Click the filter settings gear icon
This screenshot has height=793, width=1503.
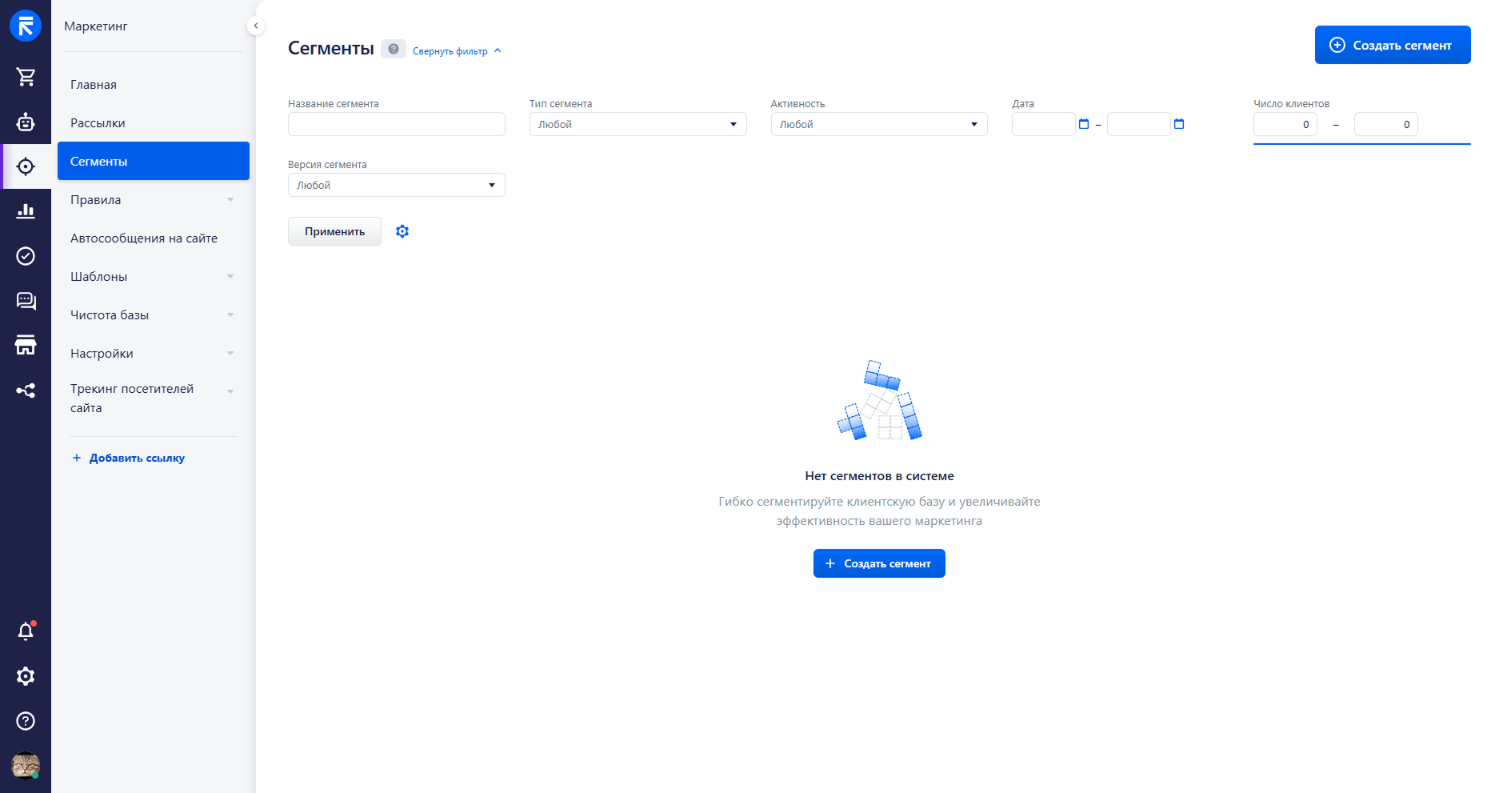[x=402, y=231]
